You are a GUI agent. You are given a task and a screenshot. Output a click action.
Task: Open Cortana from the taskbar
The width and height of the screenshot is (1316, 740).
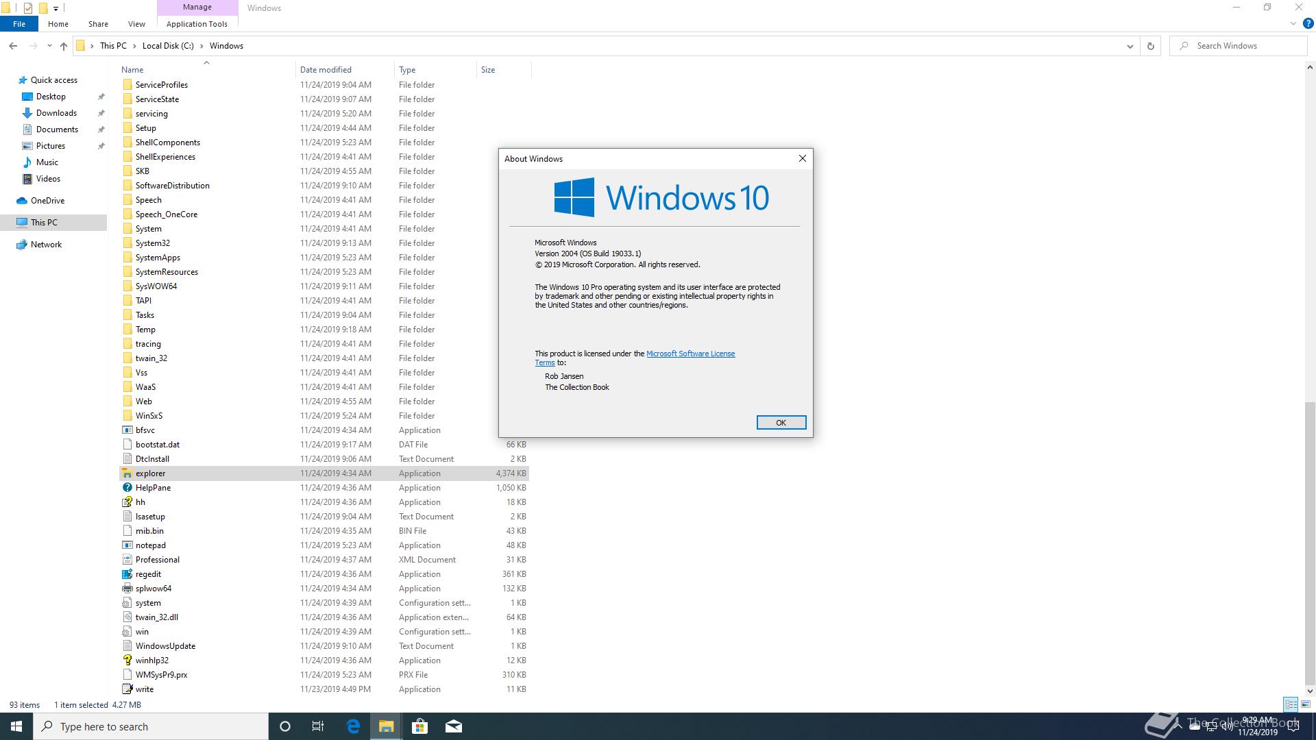[x=285, y=726]
